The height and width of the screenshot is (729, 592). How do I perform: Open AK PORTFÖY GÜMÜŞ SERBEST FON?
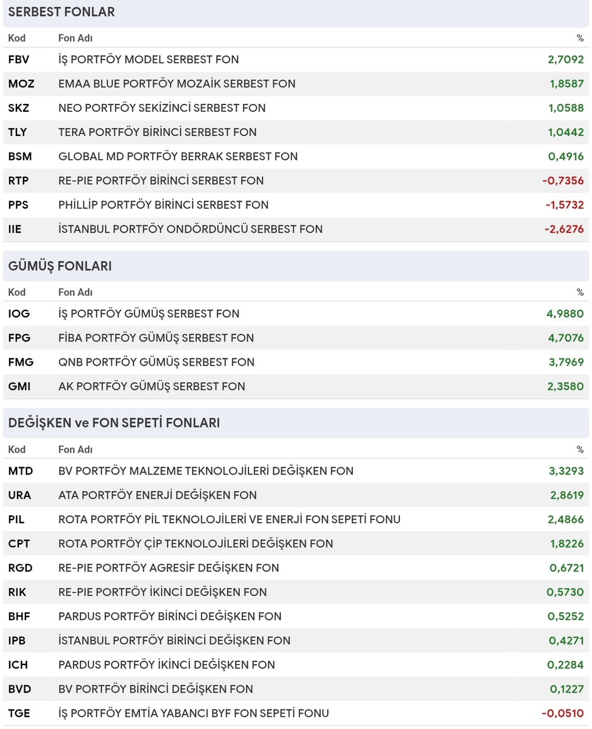[x=152, y=387]
